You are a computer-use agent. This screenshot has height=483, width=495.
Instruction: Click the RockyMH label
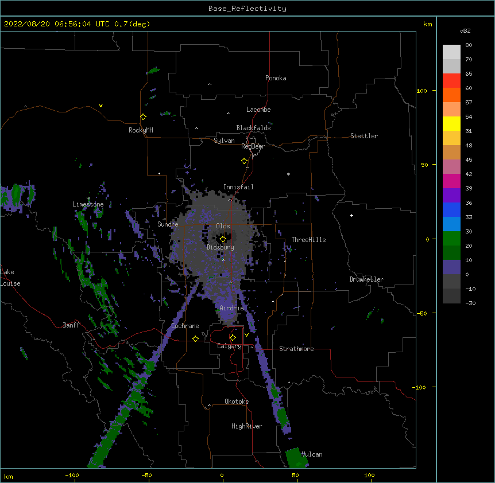(x=141, y=130)
